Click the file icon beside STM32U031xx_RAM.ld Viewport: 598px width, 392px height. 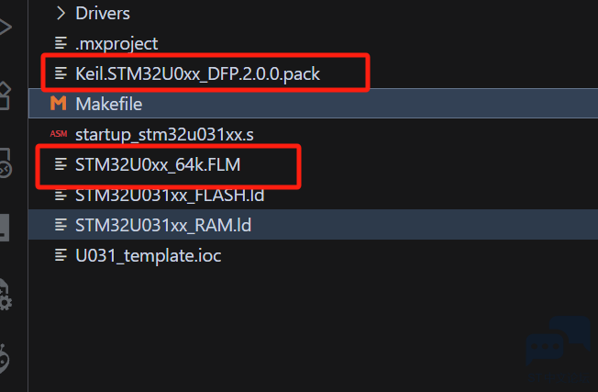point(61,225)
